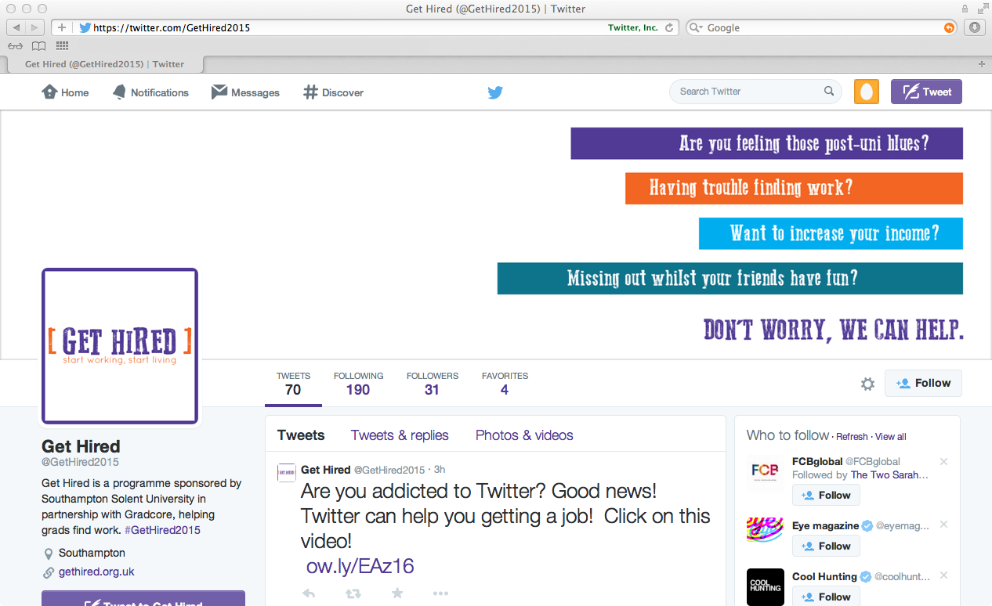Open the gethired.org.uk website link
This screenshot has width=992, height=606.
(x=96, y=572)
